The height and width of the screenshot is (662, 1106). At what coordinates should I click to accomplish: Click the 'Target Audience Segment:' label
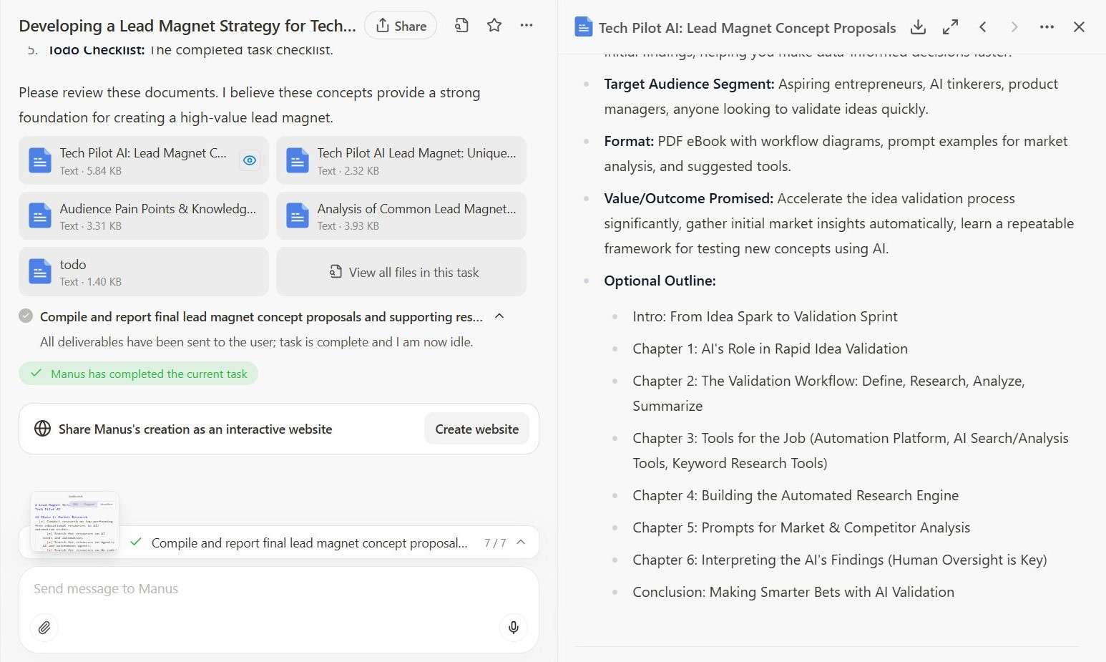(689, 84)
